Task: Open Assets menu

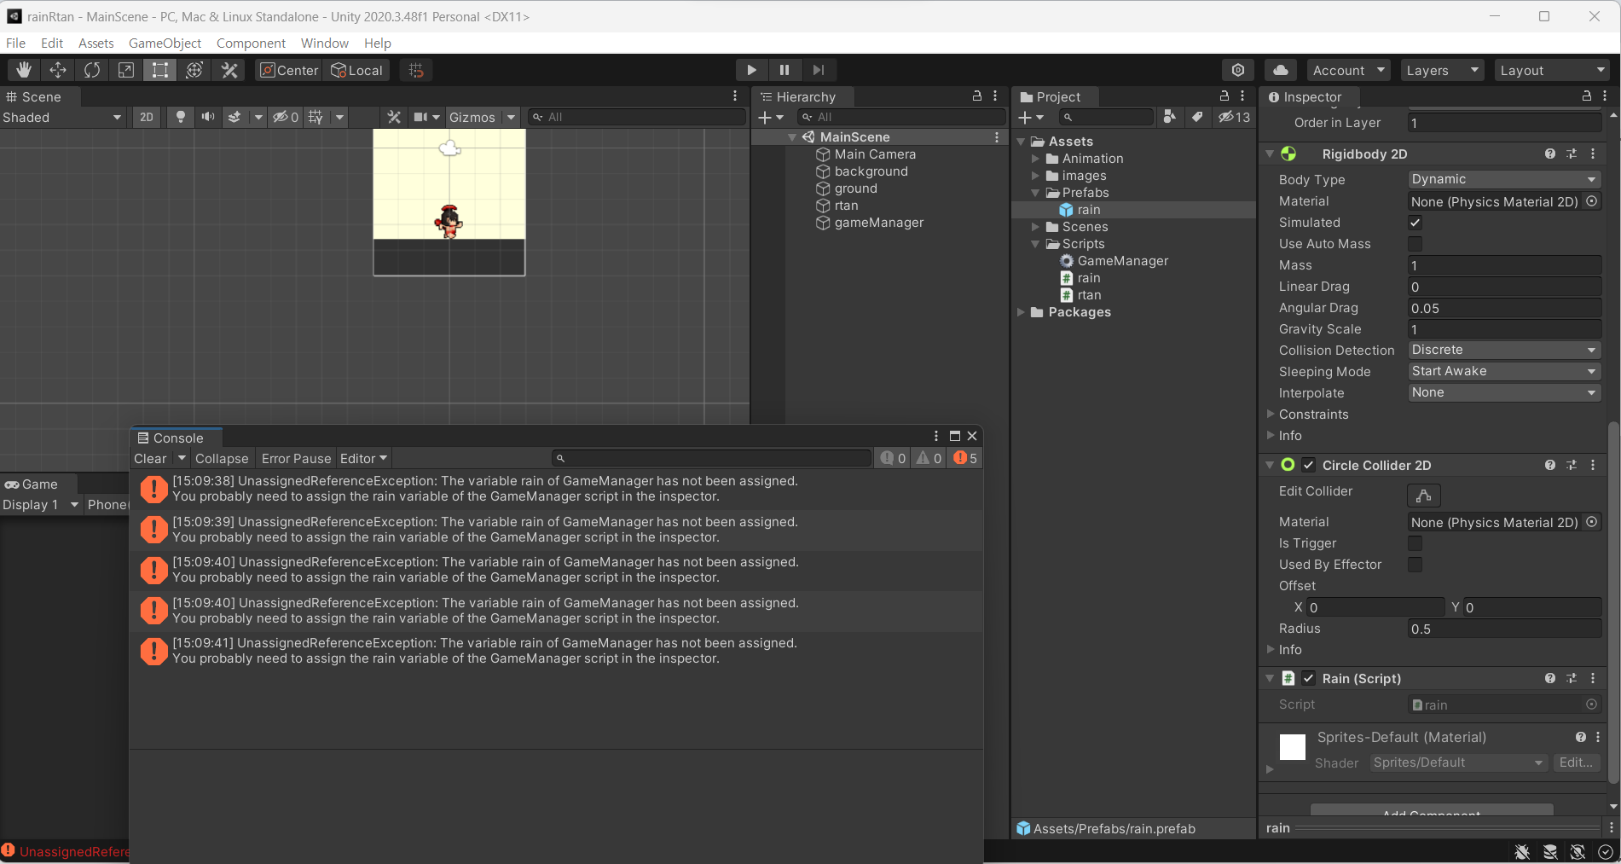Action: click(96, 43)
